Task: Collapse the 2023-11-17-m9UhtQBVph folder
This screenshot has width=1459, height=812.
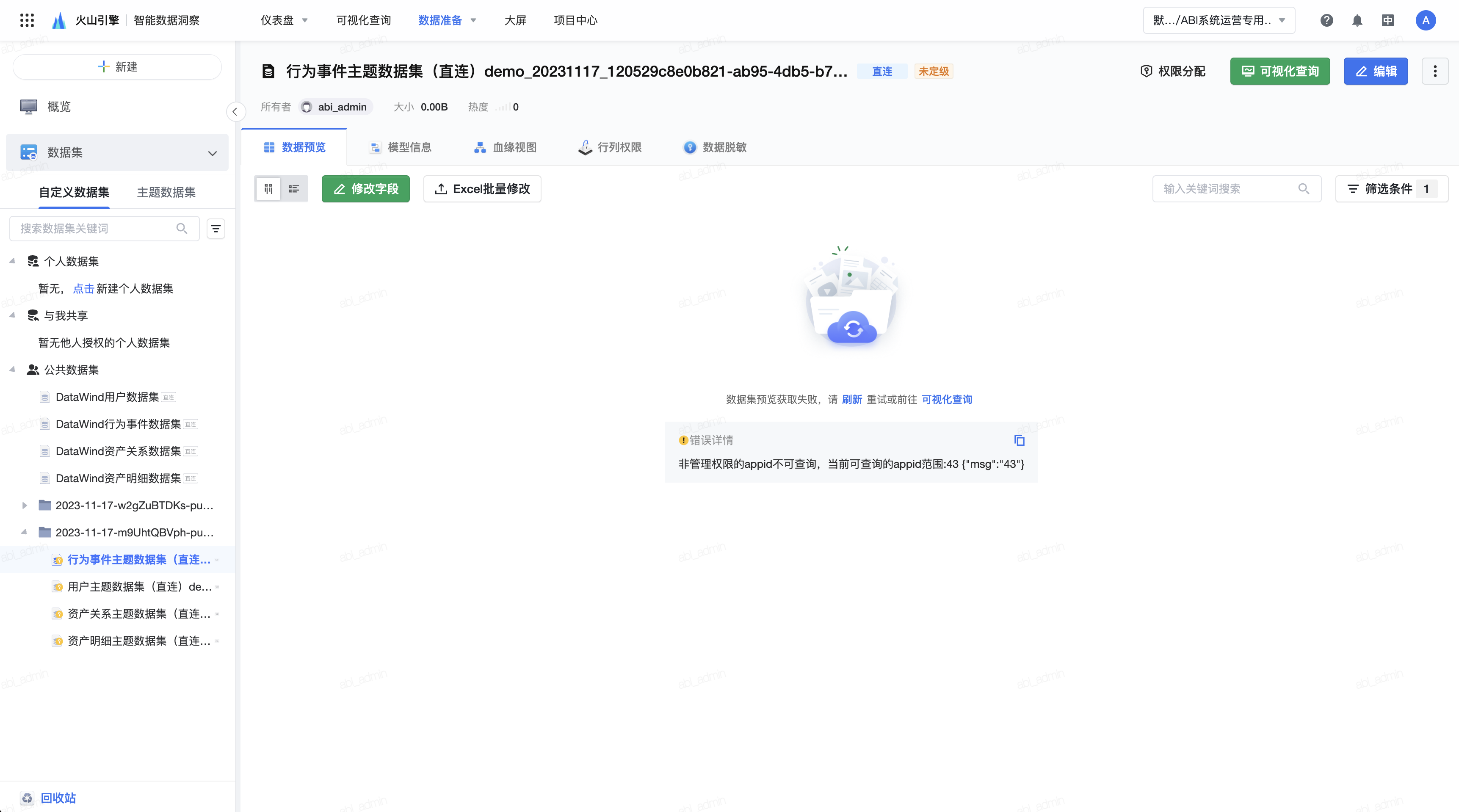Action: click(24, 532)
